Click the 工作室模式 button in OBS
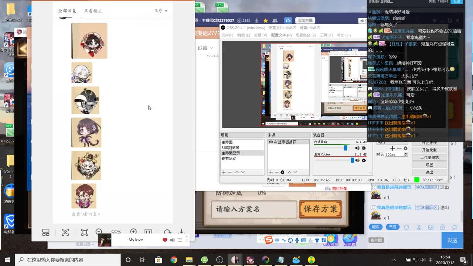Screen dimensions: 473x266 [x=429, y=157]
